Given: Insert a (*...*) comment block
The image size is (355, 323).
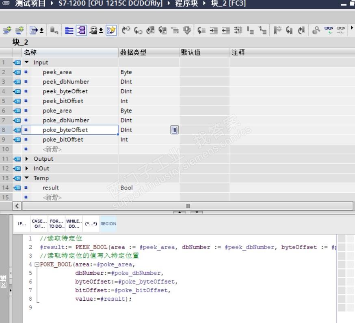Looking at the screenshot, I should tap(91, 224).
